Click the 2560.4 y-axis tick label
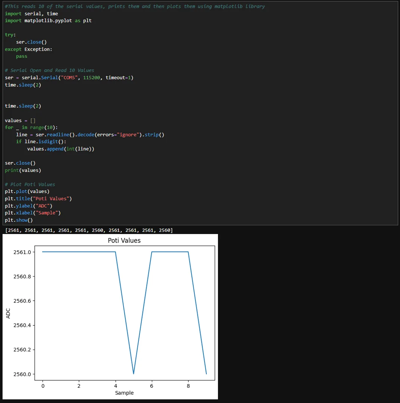The width and height of the screenshot is (400, 403). tap(22, 325)
